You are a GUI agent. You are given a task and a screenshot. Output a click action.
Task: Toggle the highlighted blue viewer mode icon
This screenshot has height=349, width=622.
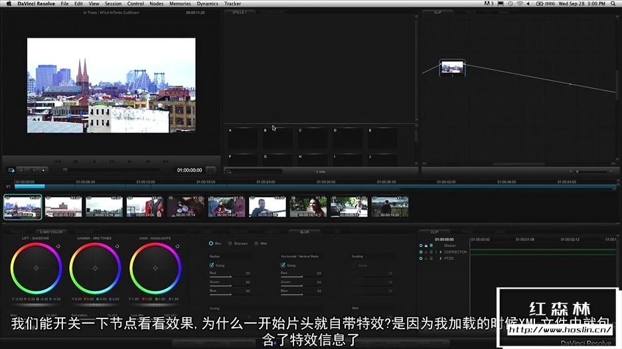pos(11,170)
